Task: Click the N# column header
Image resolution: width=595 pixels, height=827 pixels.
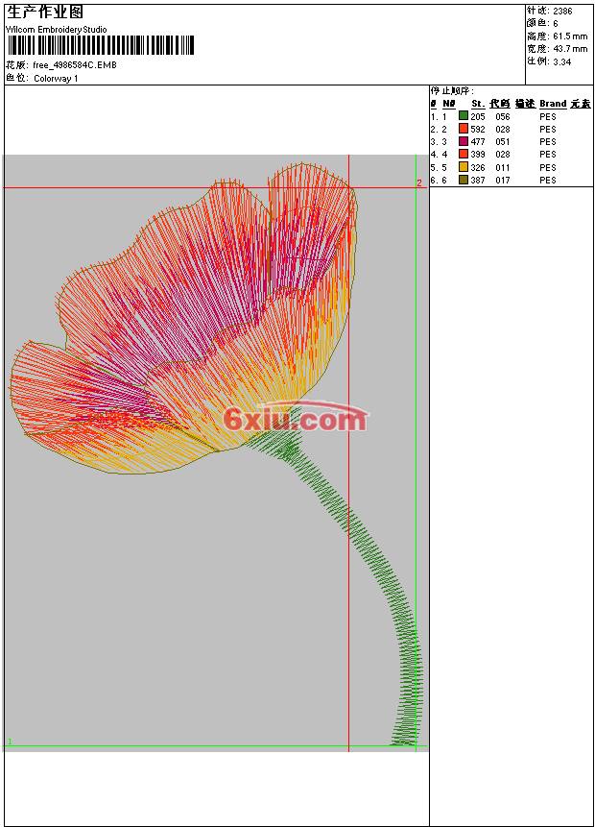Action: (449, 104)
